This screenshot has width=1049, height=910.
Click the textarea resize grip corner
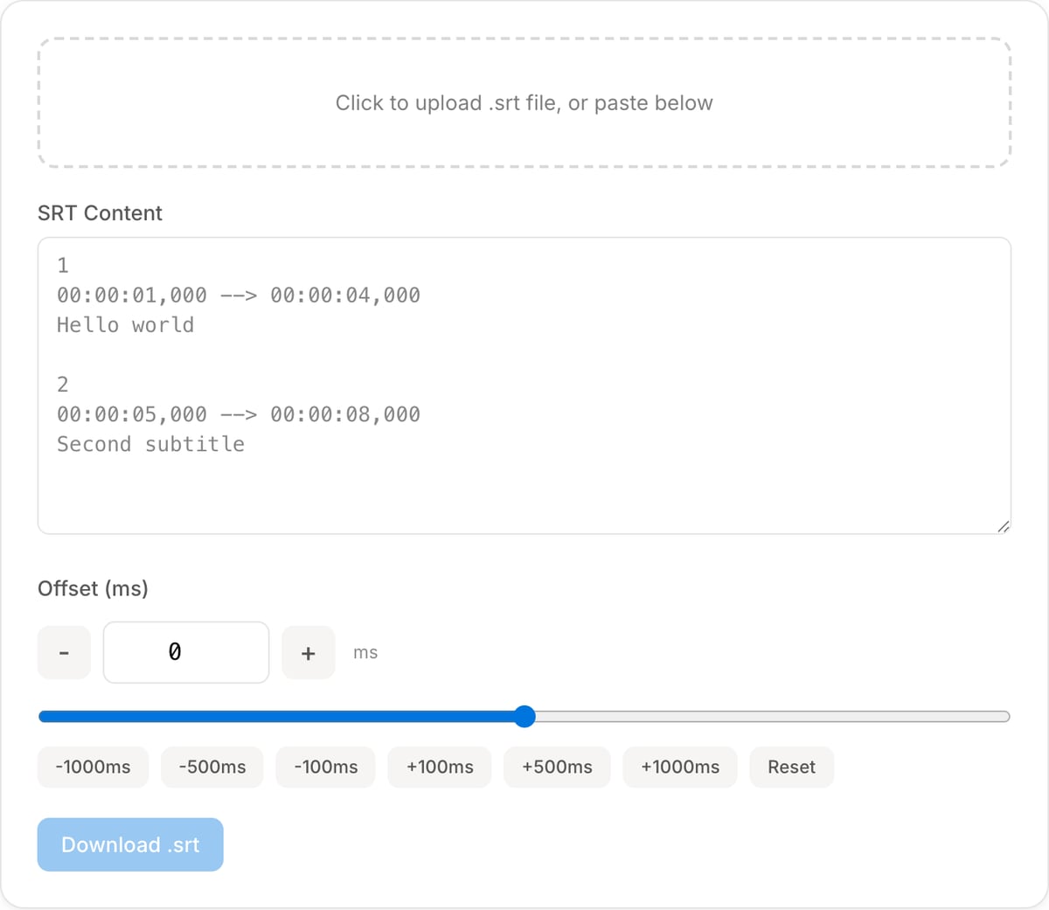pos(1004,526)
